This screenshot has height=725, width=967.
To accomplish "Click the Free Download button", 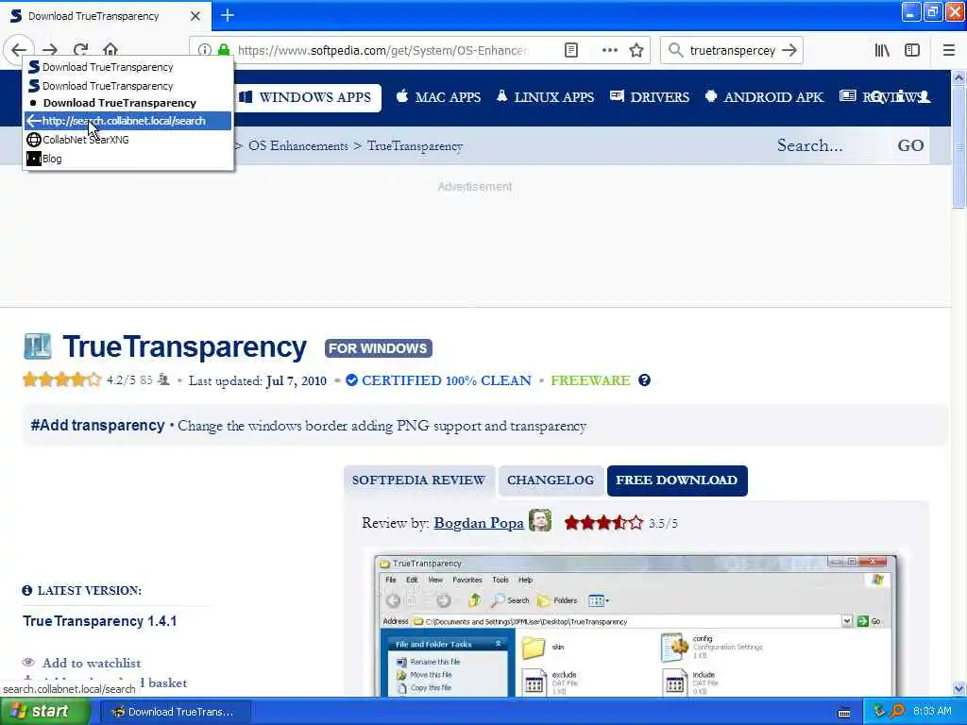I will (x=677, y=481).
